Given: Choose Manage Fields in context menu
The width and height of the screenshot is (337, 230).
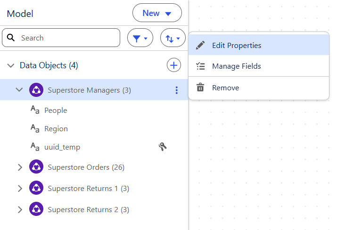Looking at the screenshot, I should (259, 66).
